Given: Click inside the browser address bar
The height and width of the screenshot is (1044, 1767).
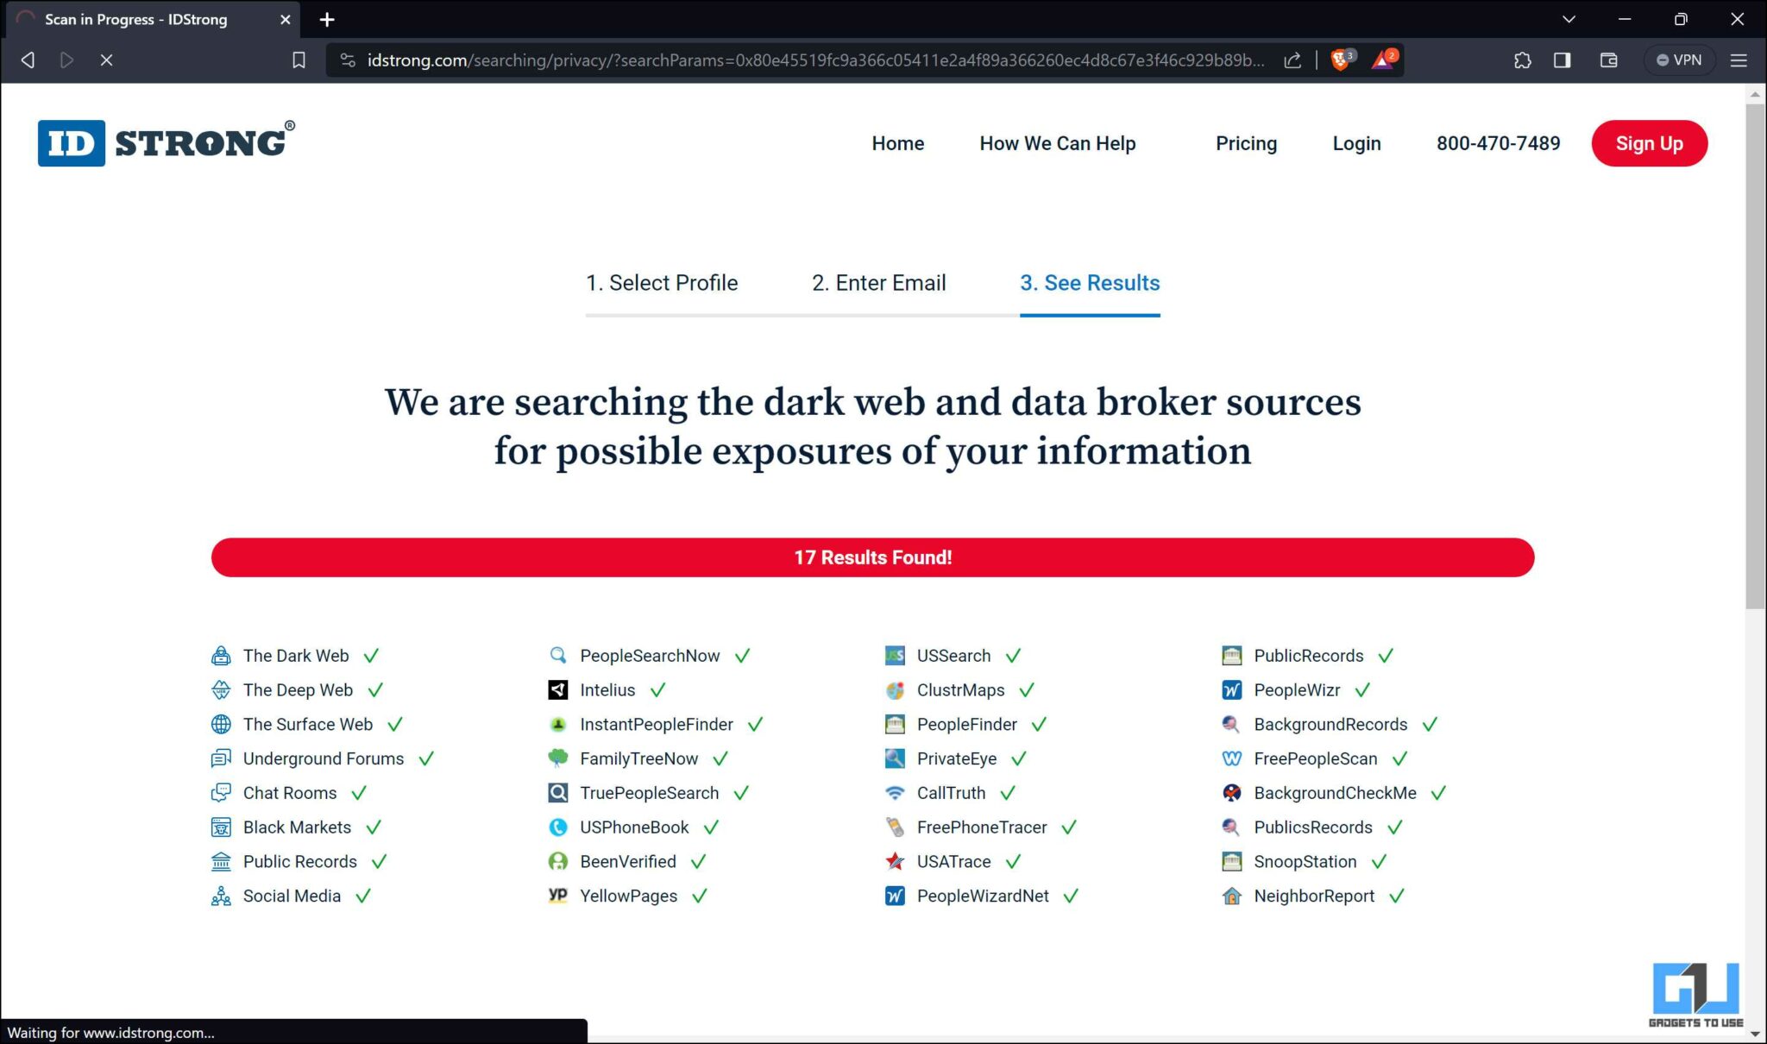Looking at the screenshot, I should point(777,60).
